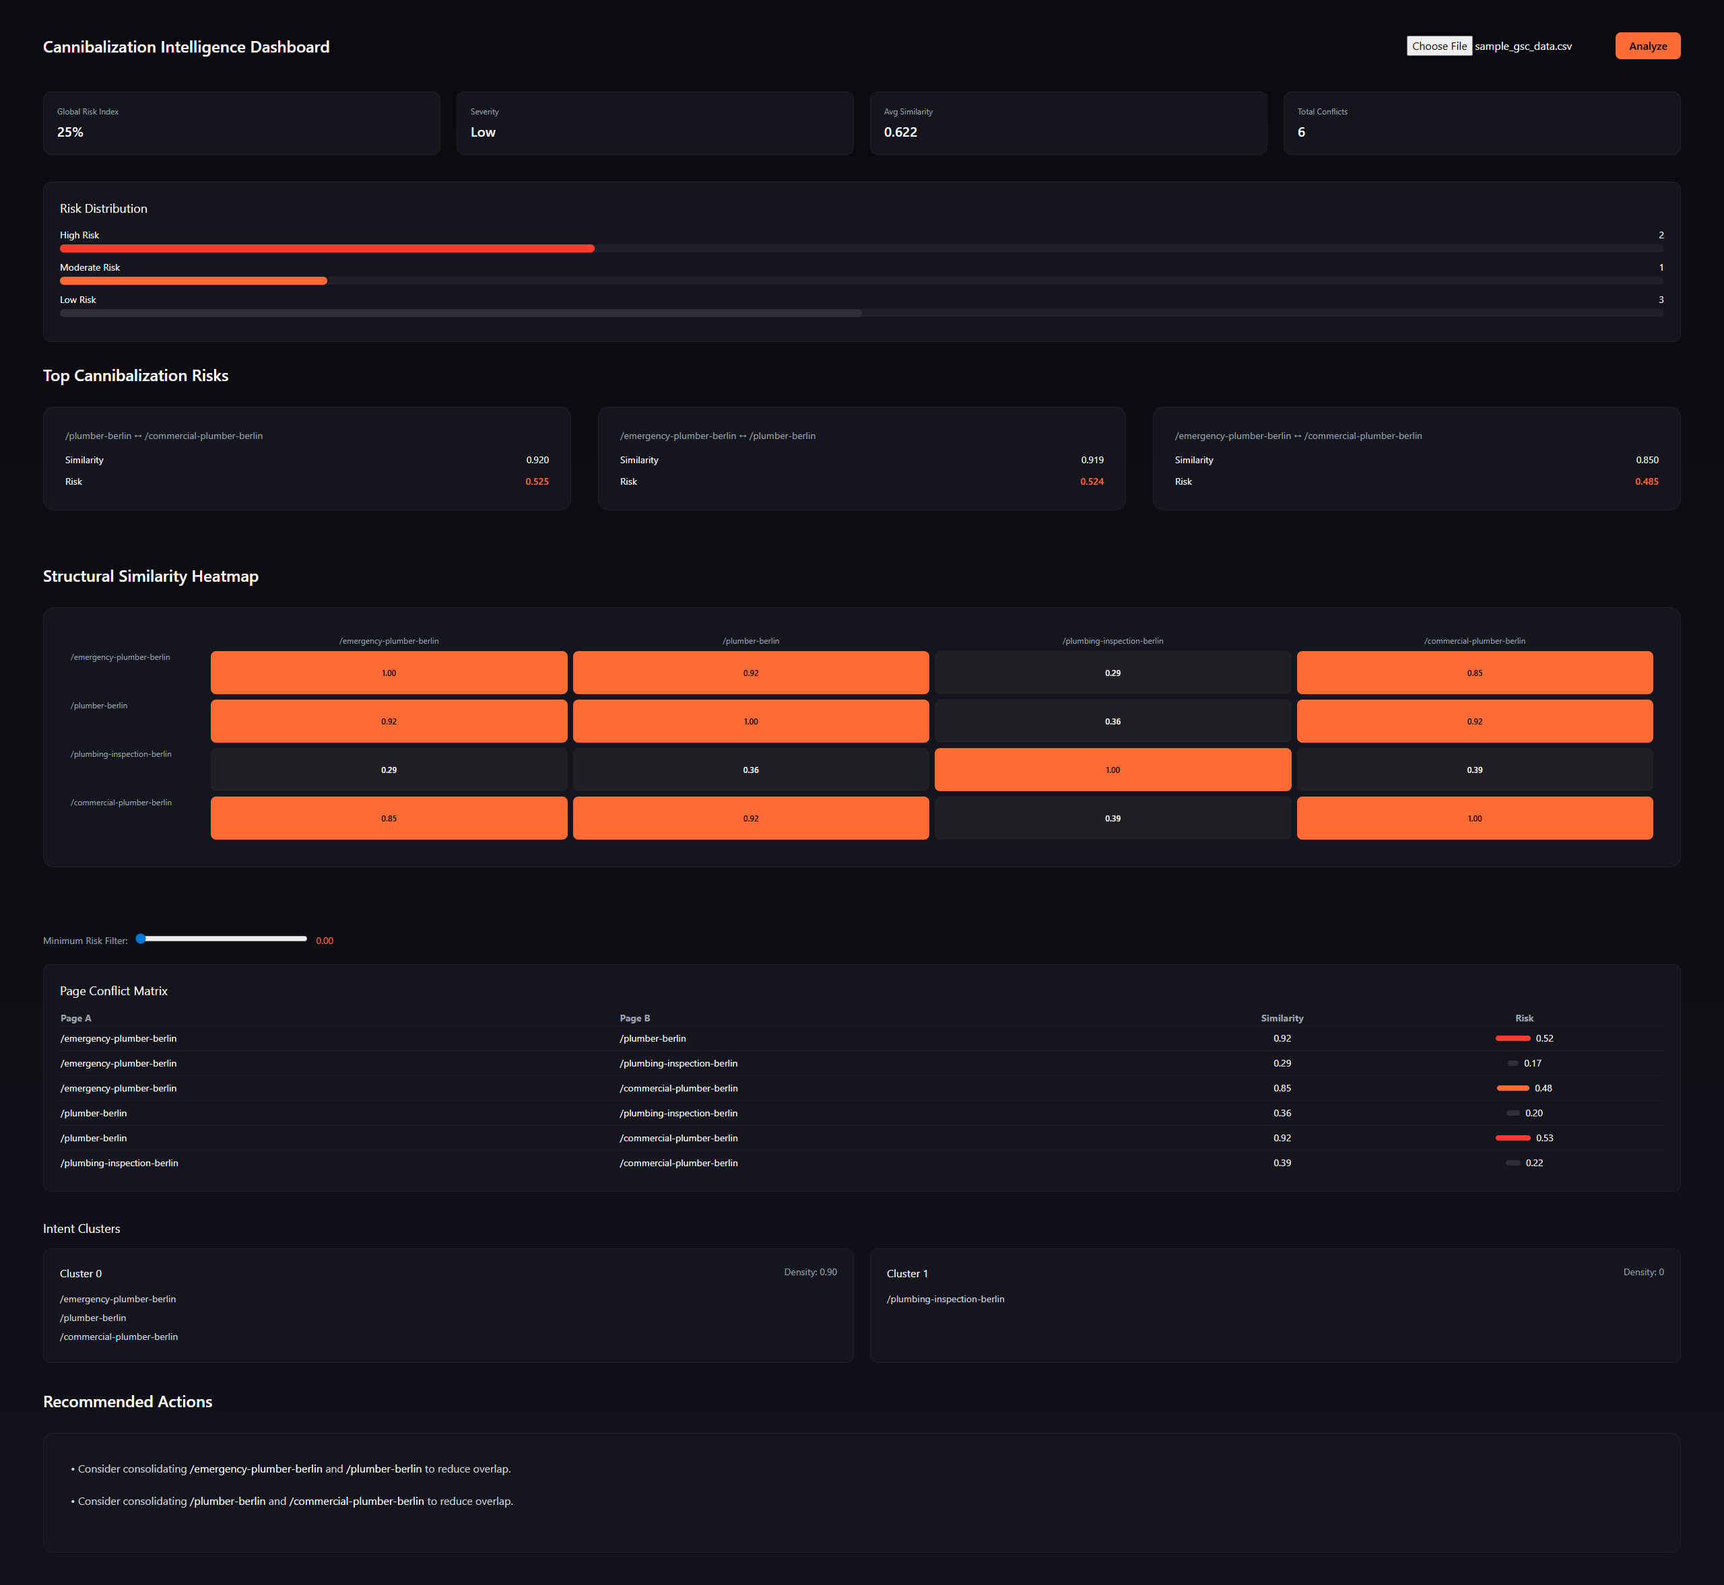Screen dimensions: 1724x1585
Task: Click the conflict row with risk 0.17
Action: click(860, 1064)
